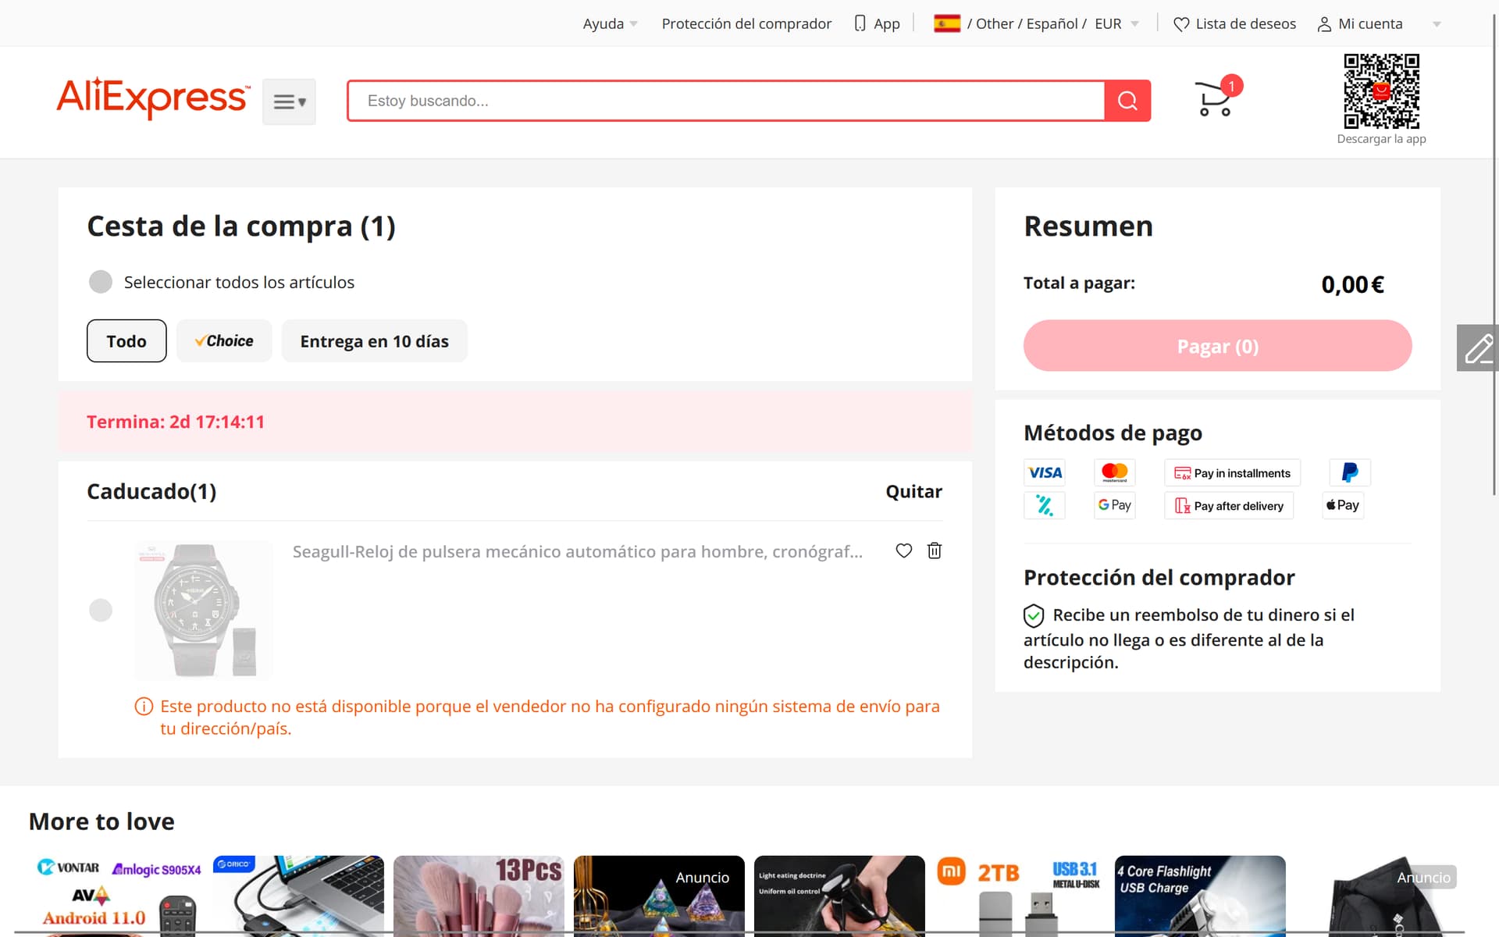Click the QR code to download app
The image size is (1499, 937).
1381,91
